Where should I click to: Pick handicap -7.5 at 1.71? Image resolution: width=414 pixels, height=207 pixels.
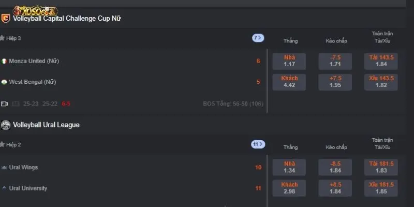click(x=335, y=61)
